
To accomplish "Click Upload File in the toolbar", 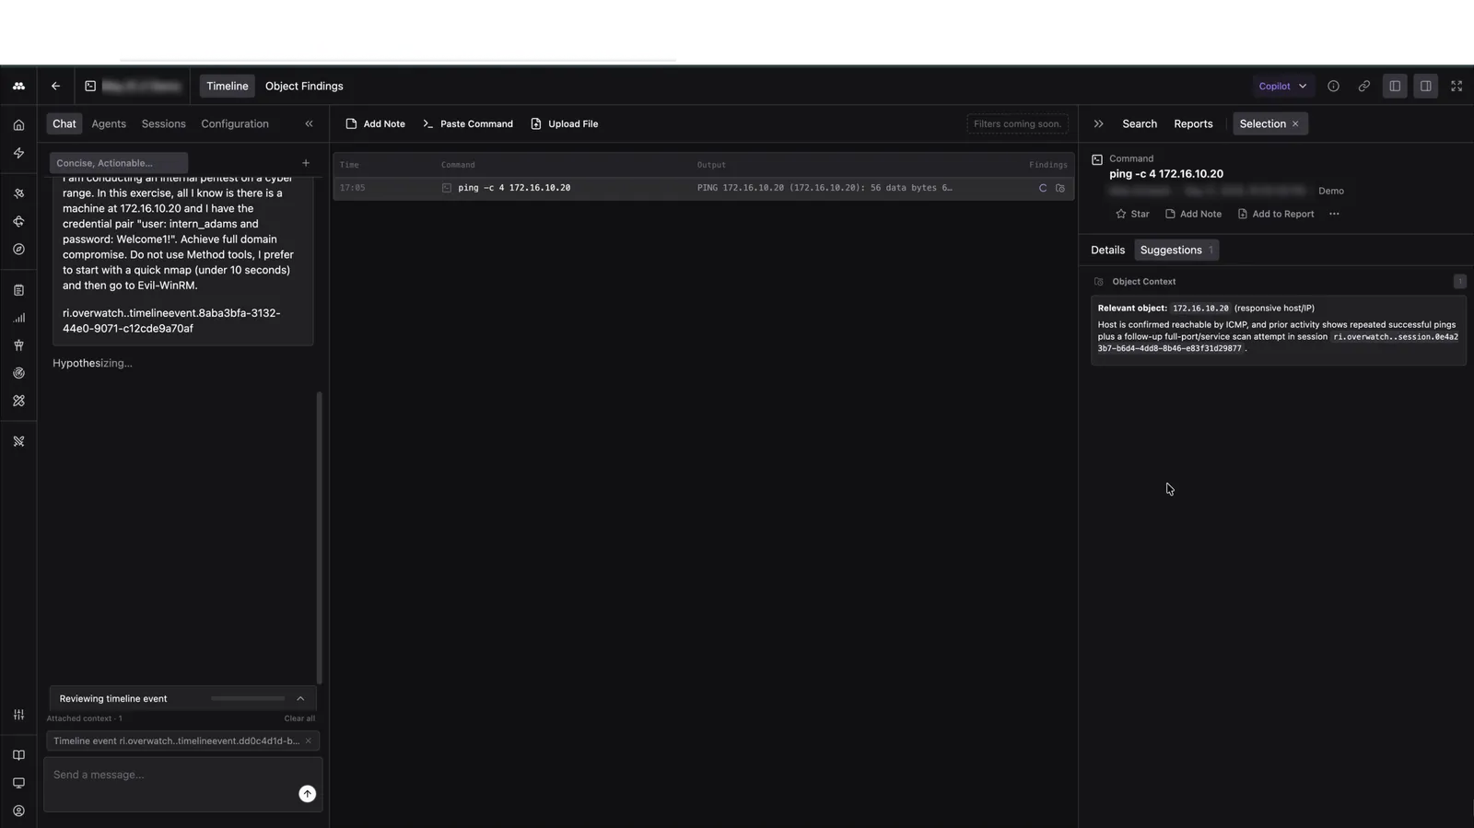I will [x=564, y=123].
